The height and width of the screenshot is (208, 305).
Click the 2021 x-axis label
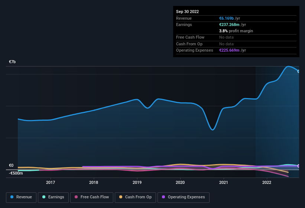point(224,182)
